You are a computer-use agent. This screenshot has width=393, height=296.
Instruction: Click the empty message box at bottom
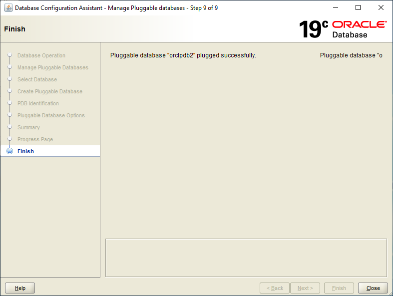(x=246, y=258)
